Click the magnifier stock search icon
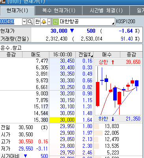 coord(30,22)
